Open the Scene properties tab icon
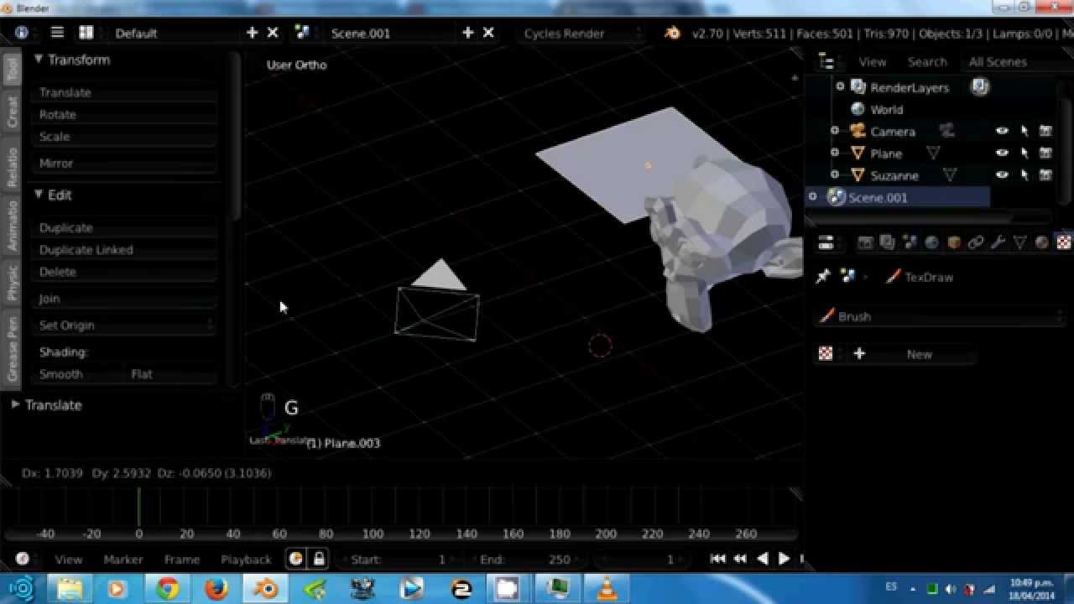This screenshot has height=604, width=1074. 910,242
